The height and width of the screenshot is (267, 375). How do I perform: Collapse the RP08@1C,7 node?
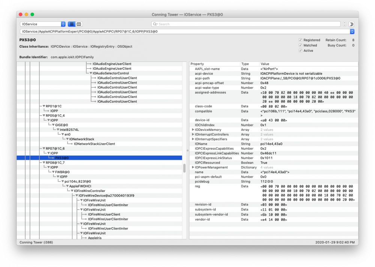[x=44, y=163]
